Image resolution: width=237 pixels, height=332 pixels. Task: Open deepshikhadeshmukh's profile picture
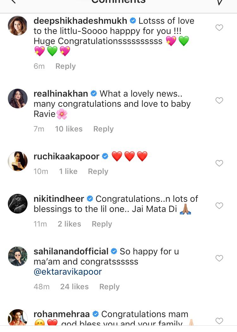tap(18, 26)
